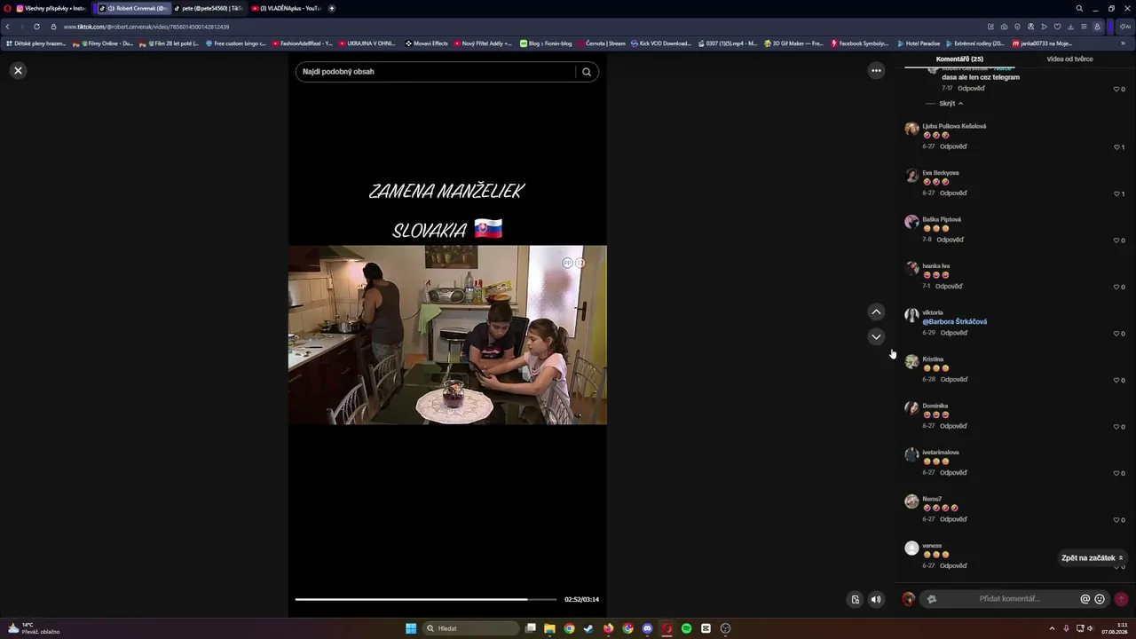Open the browser AI assistant button
Image resolution: width=1136 pixels, height=639 pixels.
tap(1125, 27)
